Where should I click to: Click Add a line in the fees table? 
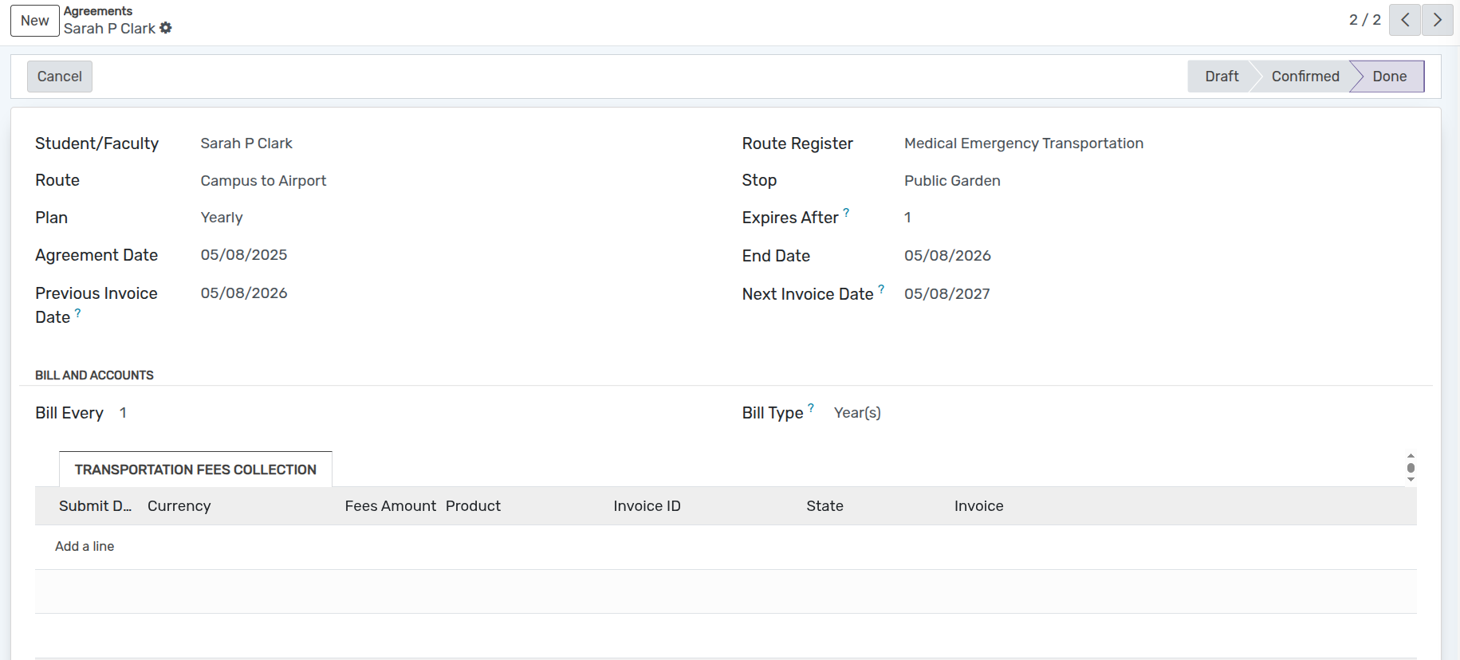(x=85, y=546)
